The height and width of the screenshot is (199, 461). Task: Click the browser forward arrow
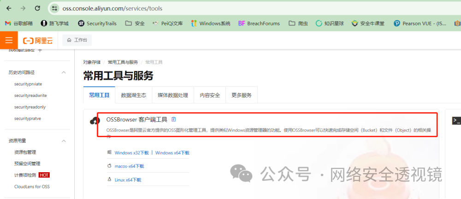pos(23,8)
